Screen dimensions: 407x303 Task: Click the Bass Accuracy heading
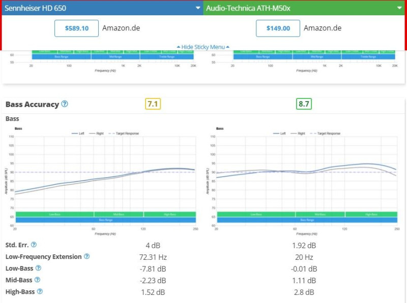(32, 105)
